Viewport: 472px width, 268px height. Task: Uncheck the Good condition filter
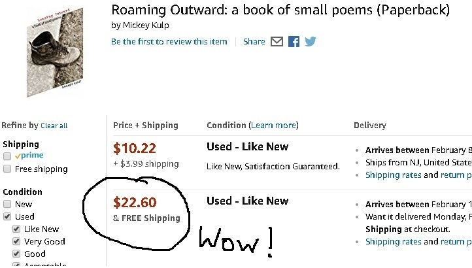pyautogui.click(x=17, y=254)
